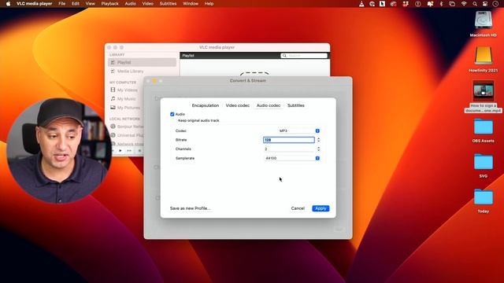
Task: Click the Playlist sidebar icon
Action: click(x=113, y=62)
